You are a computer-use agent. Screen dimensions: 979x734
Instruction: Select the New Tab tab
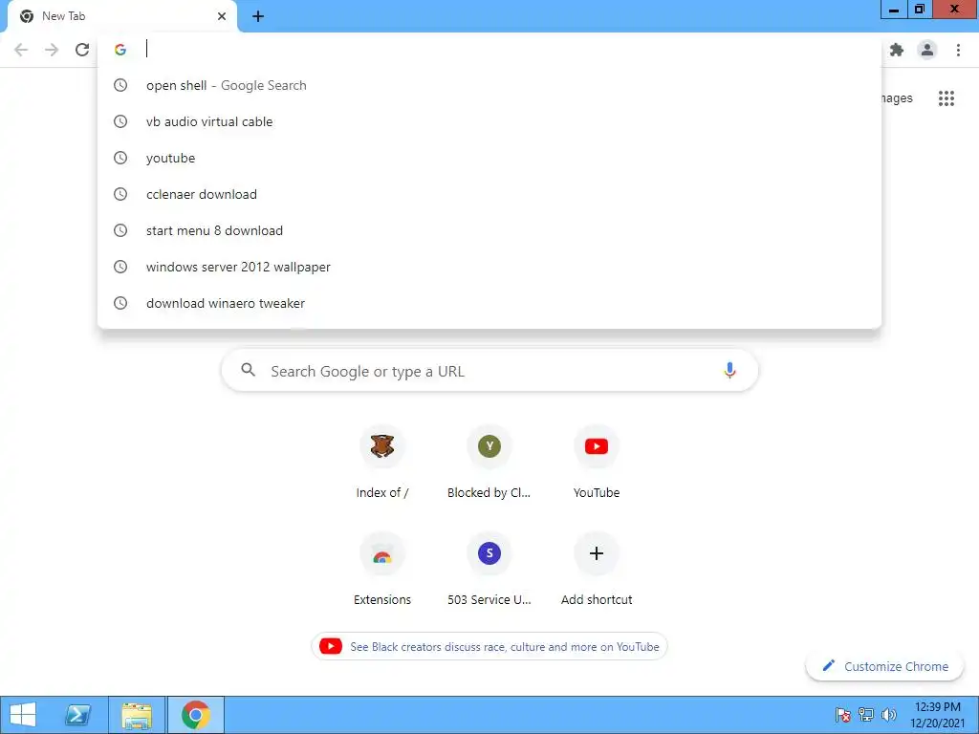[122, 16]
